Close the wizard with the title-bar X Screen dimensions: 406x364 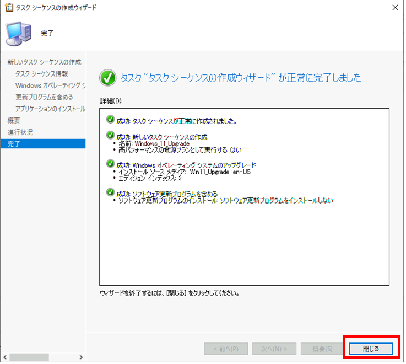395,8
